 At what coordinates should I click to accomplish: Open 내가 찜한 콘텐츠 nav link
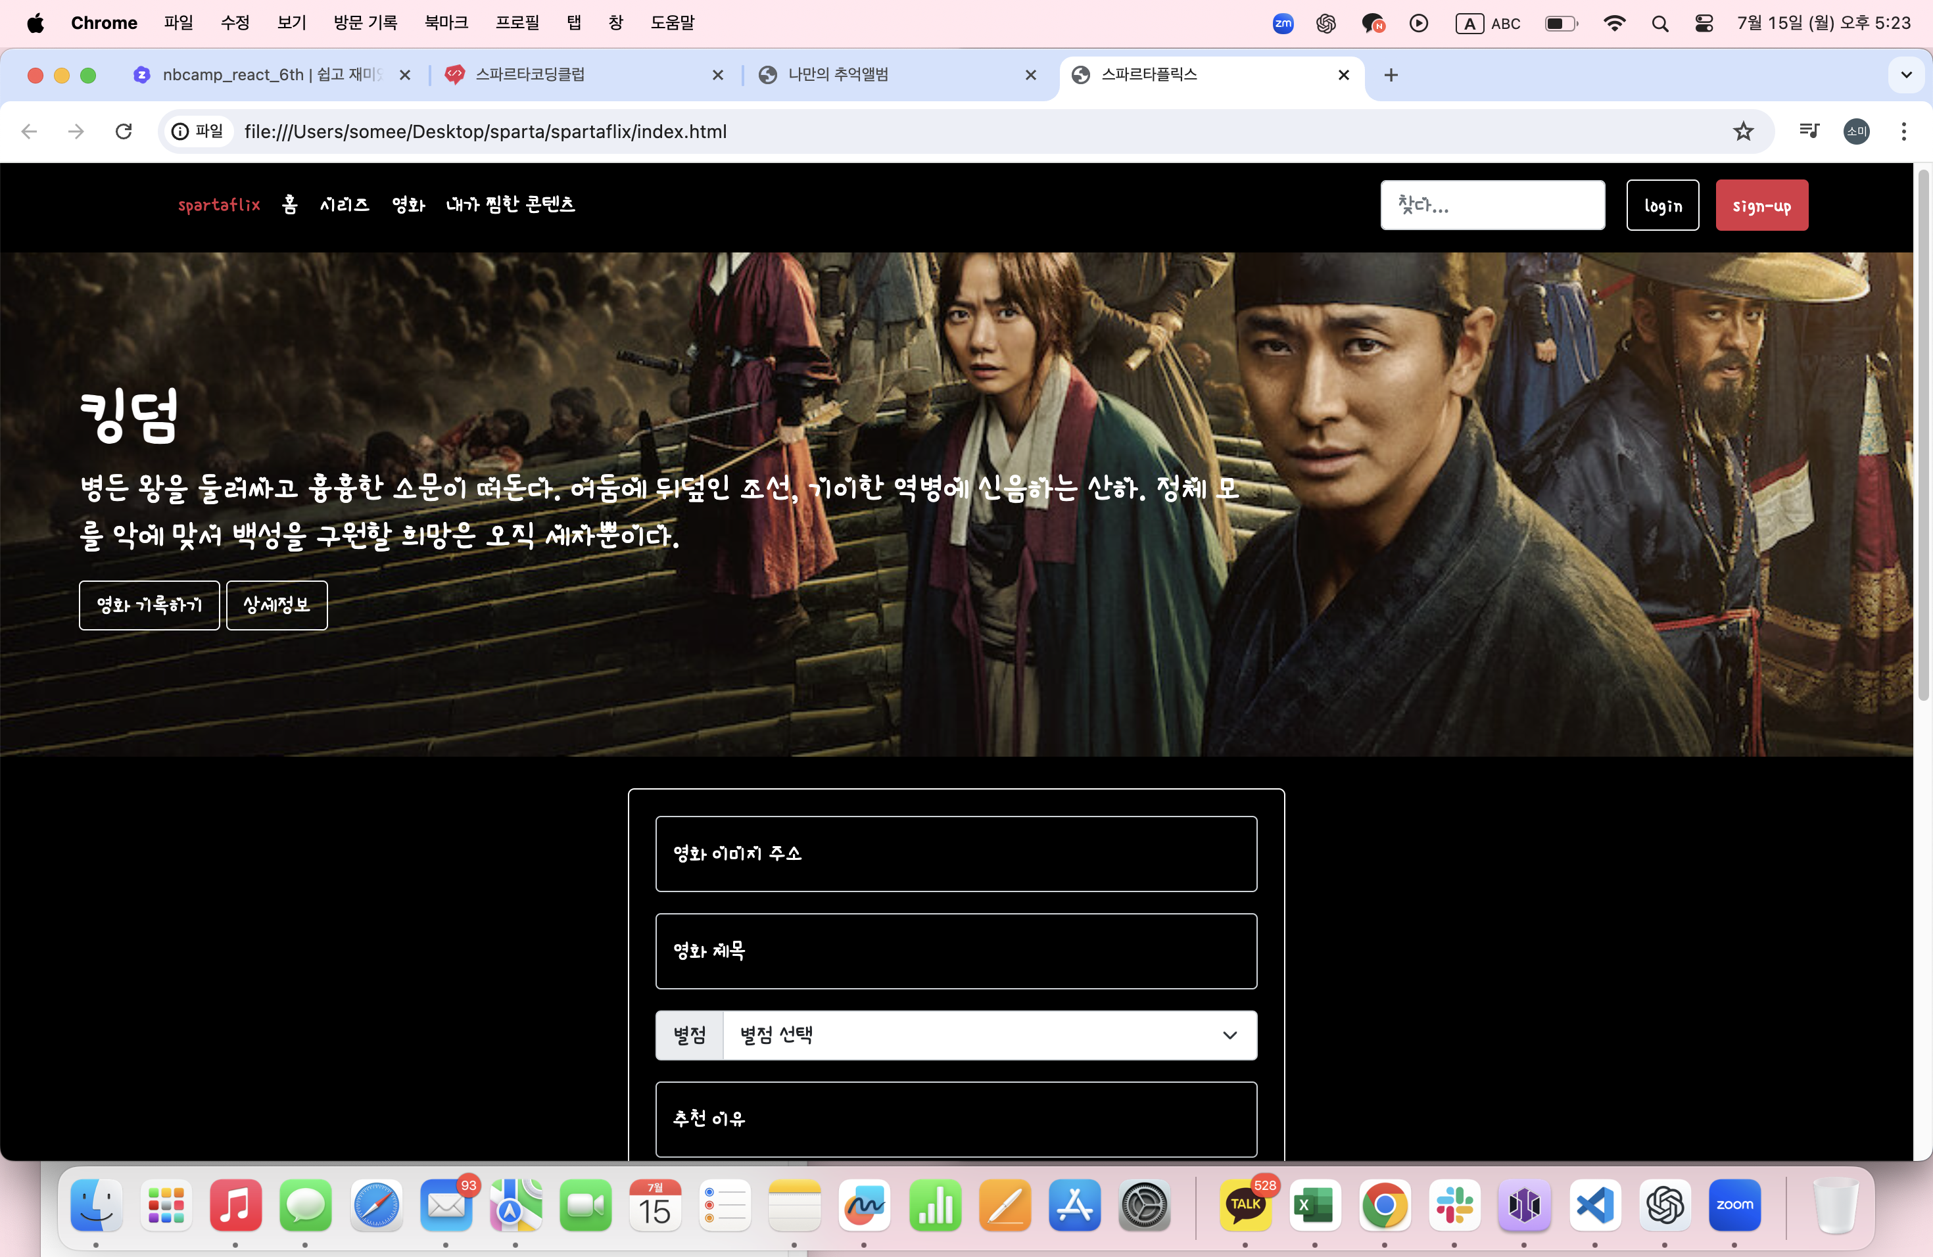click(x=511, y=204)
